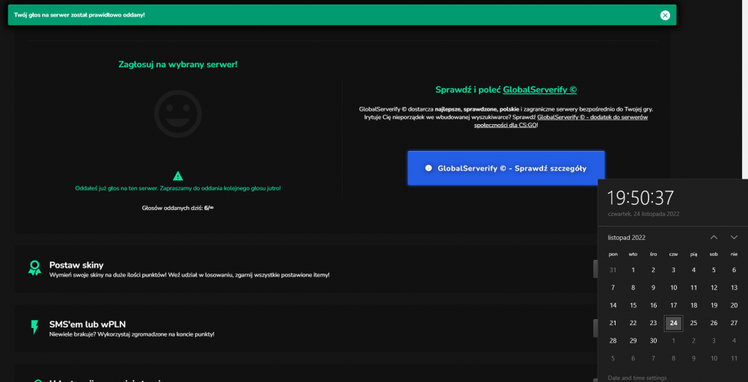Open the GlobalServerify © heading link
The width and height of the screenshot is (748, 382).
tap(540, 90)
